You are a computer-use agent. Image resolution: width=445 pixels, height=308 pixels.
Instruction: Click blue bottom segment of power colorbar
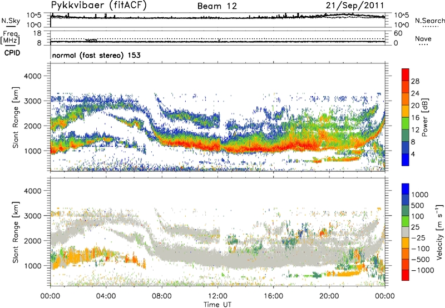pos(406,160)
